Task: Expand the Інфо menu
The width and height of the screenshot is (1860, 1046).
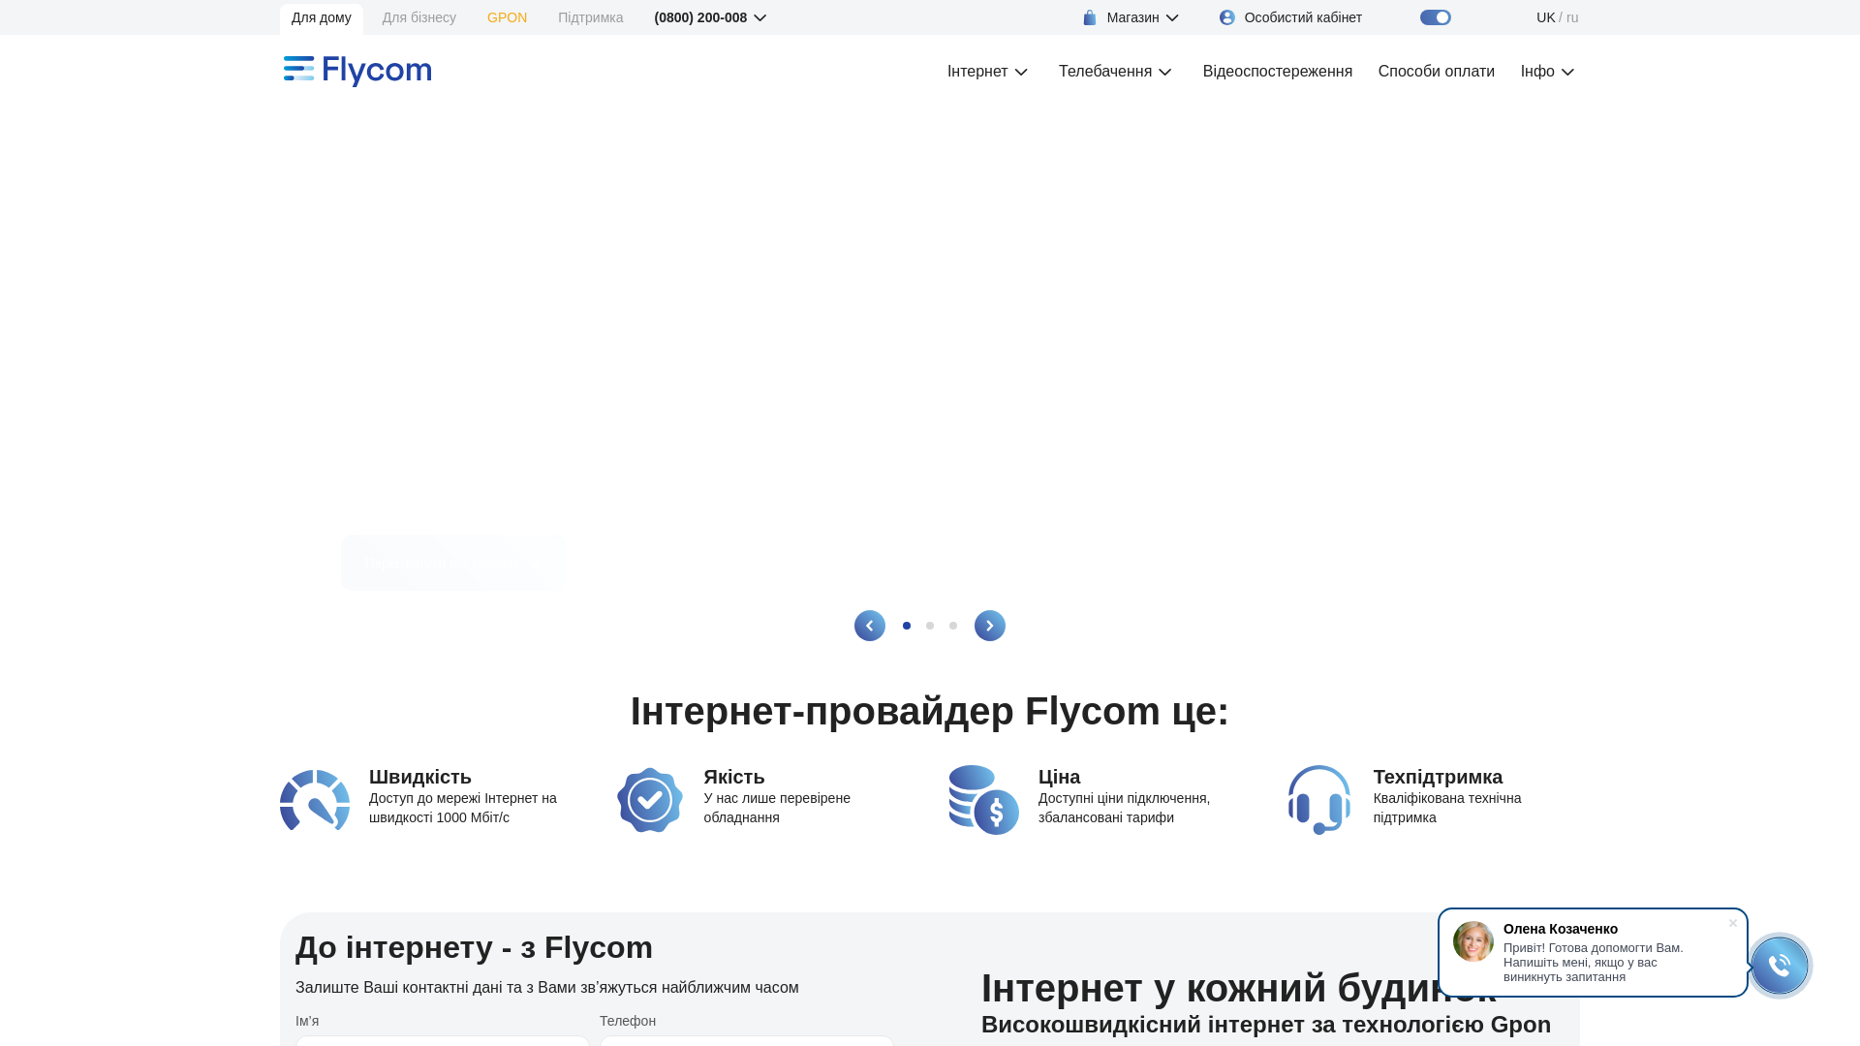Action: coord(1548,72)
